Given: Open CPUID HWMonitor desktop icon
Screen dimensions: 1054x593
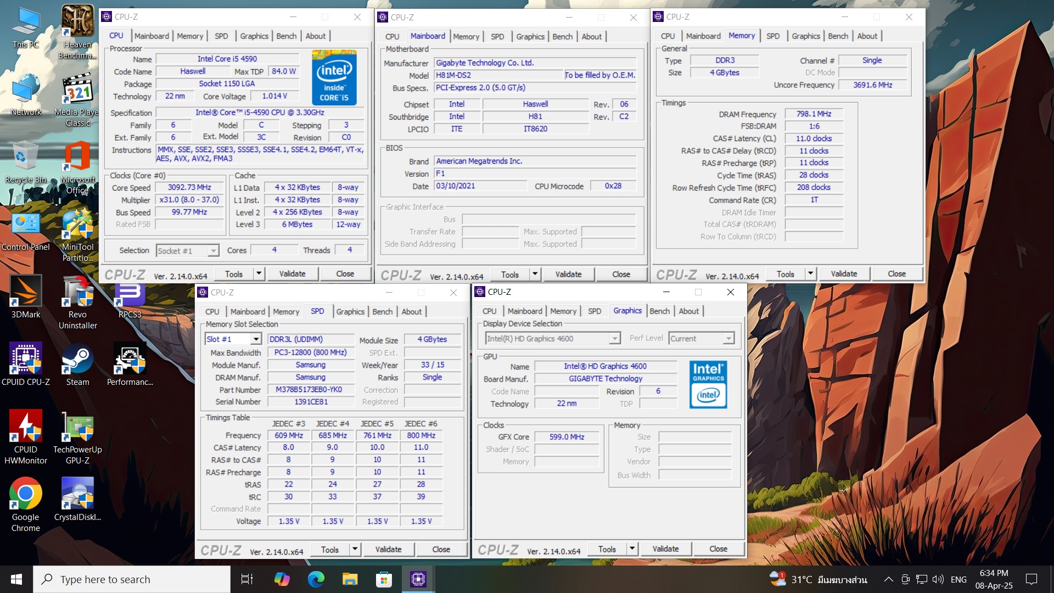Looking at the screenshot, I should pyautogui.click(x=26, y=438).
